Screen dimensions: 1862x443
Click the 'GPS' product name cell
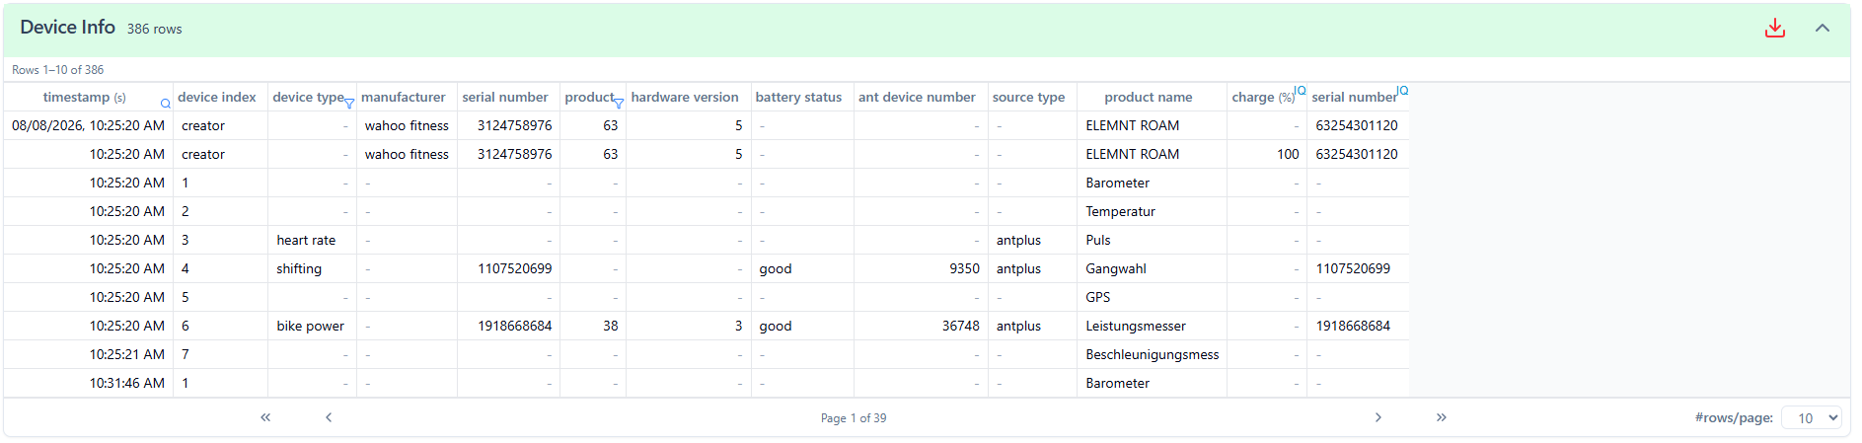pyautogui.click(x=1152, y=297)
